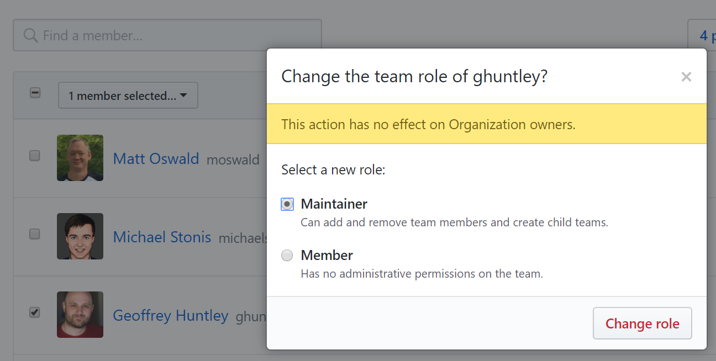The width and height of the screenshot is (716, 361).
Task: Click Matt Oswald's avatar thumbnail
Action: coord(80,158)
